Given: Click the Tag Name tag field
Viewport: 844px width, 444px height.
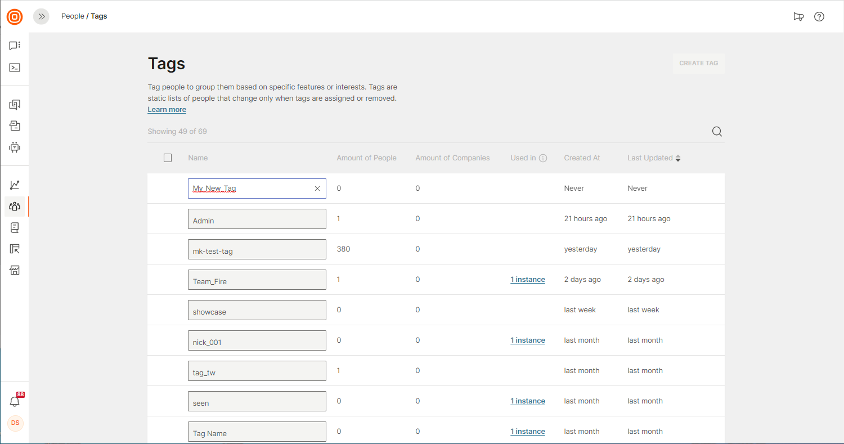Looking at the screenshot, I should tap(257, 432).
